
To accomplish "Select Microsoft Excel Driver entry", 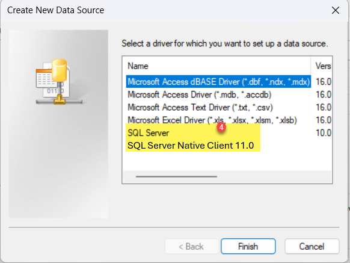I will pyautogui.click(x=212, y=120).
